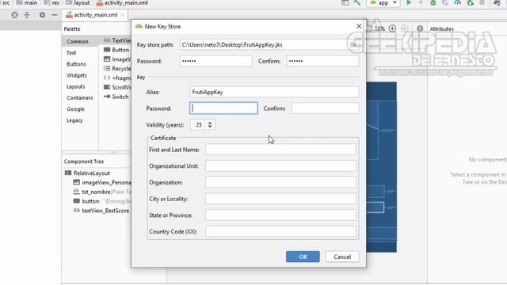Screen dimensions: 507x285
Task: Click the First and Last Name field
Action: click(280, 150)
